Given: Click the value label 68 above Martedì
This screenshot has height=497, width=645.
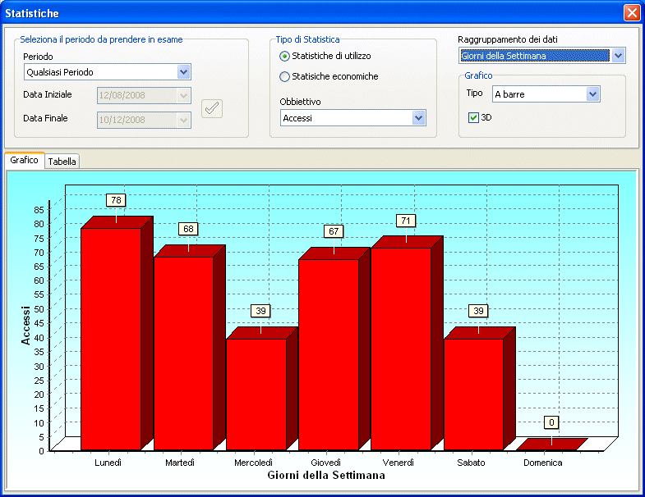Looking at the screenshot, I should point(188,229).
